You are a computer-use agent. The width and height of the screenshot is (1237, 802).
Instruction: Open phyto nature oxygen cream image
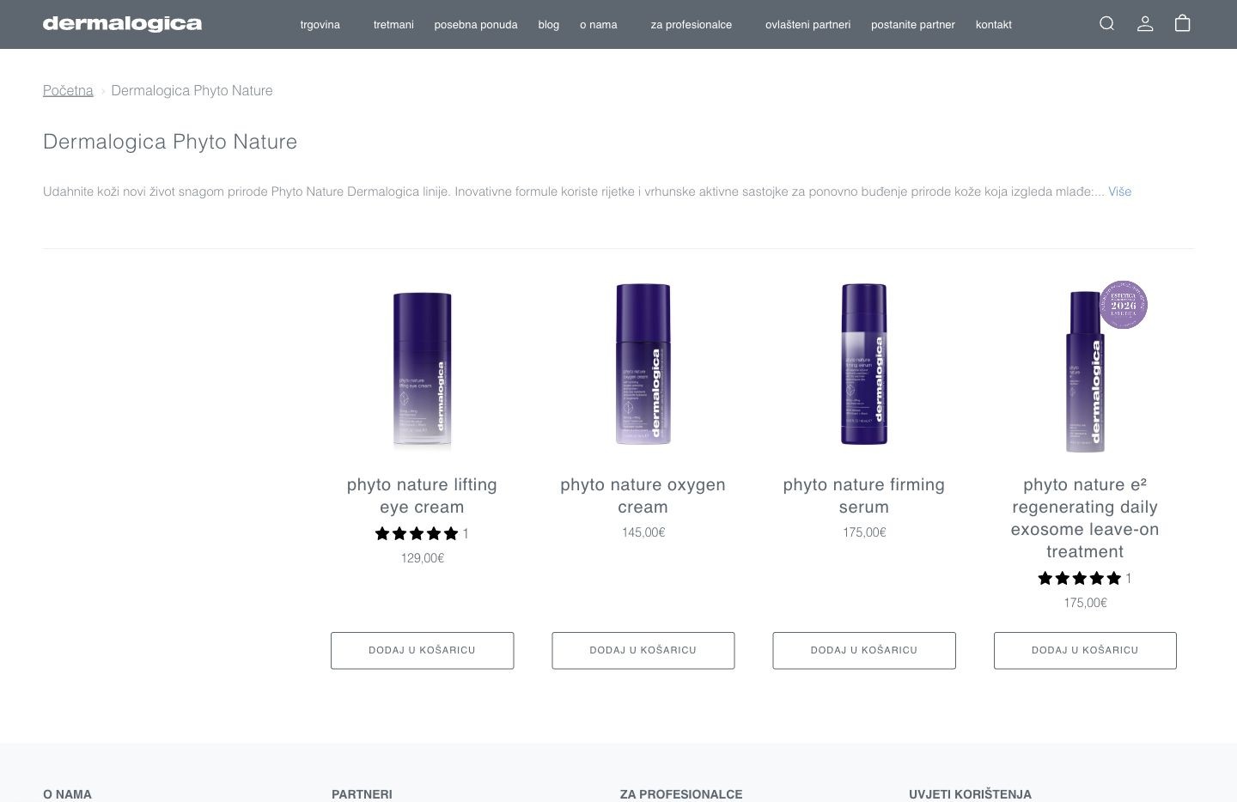(643, 364)
